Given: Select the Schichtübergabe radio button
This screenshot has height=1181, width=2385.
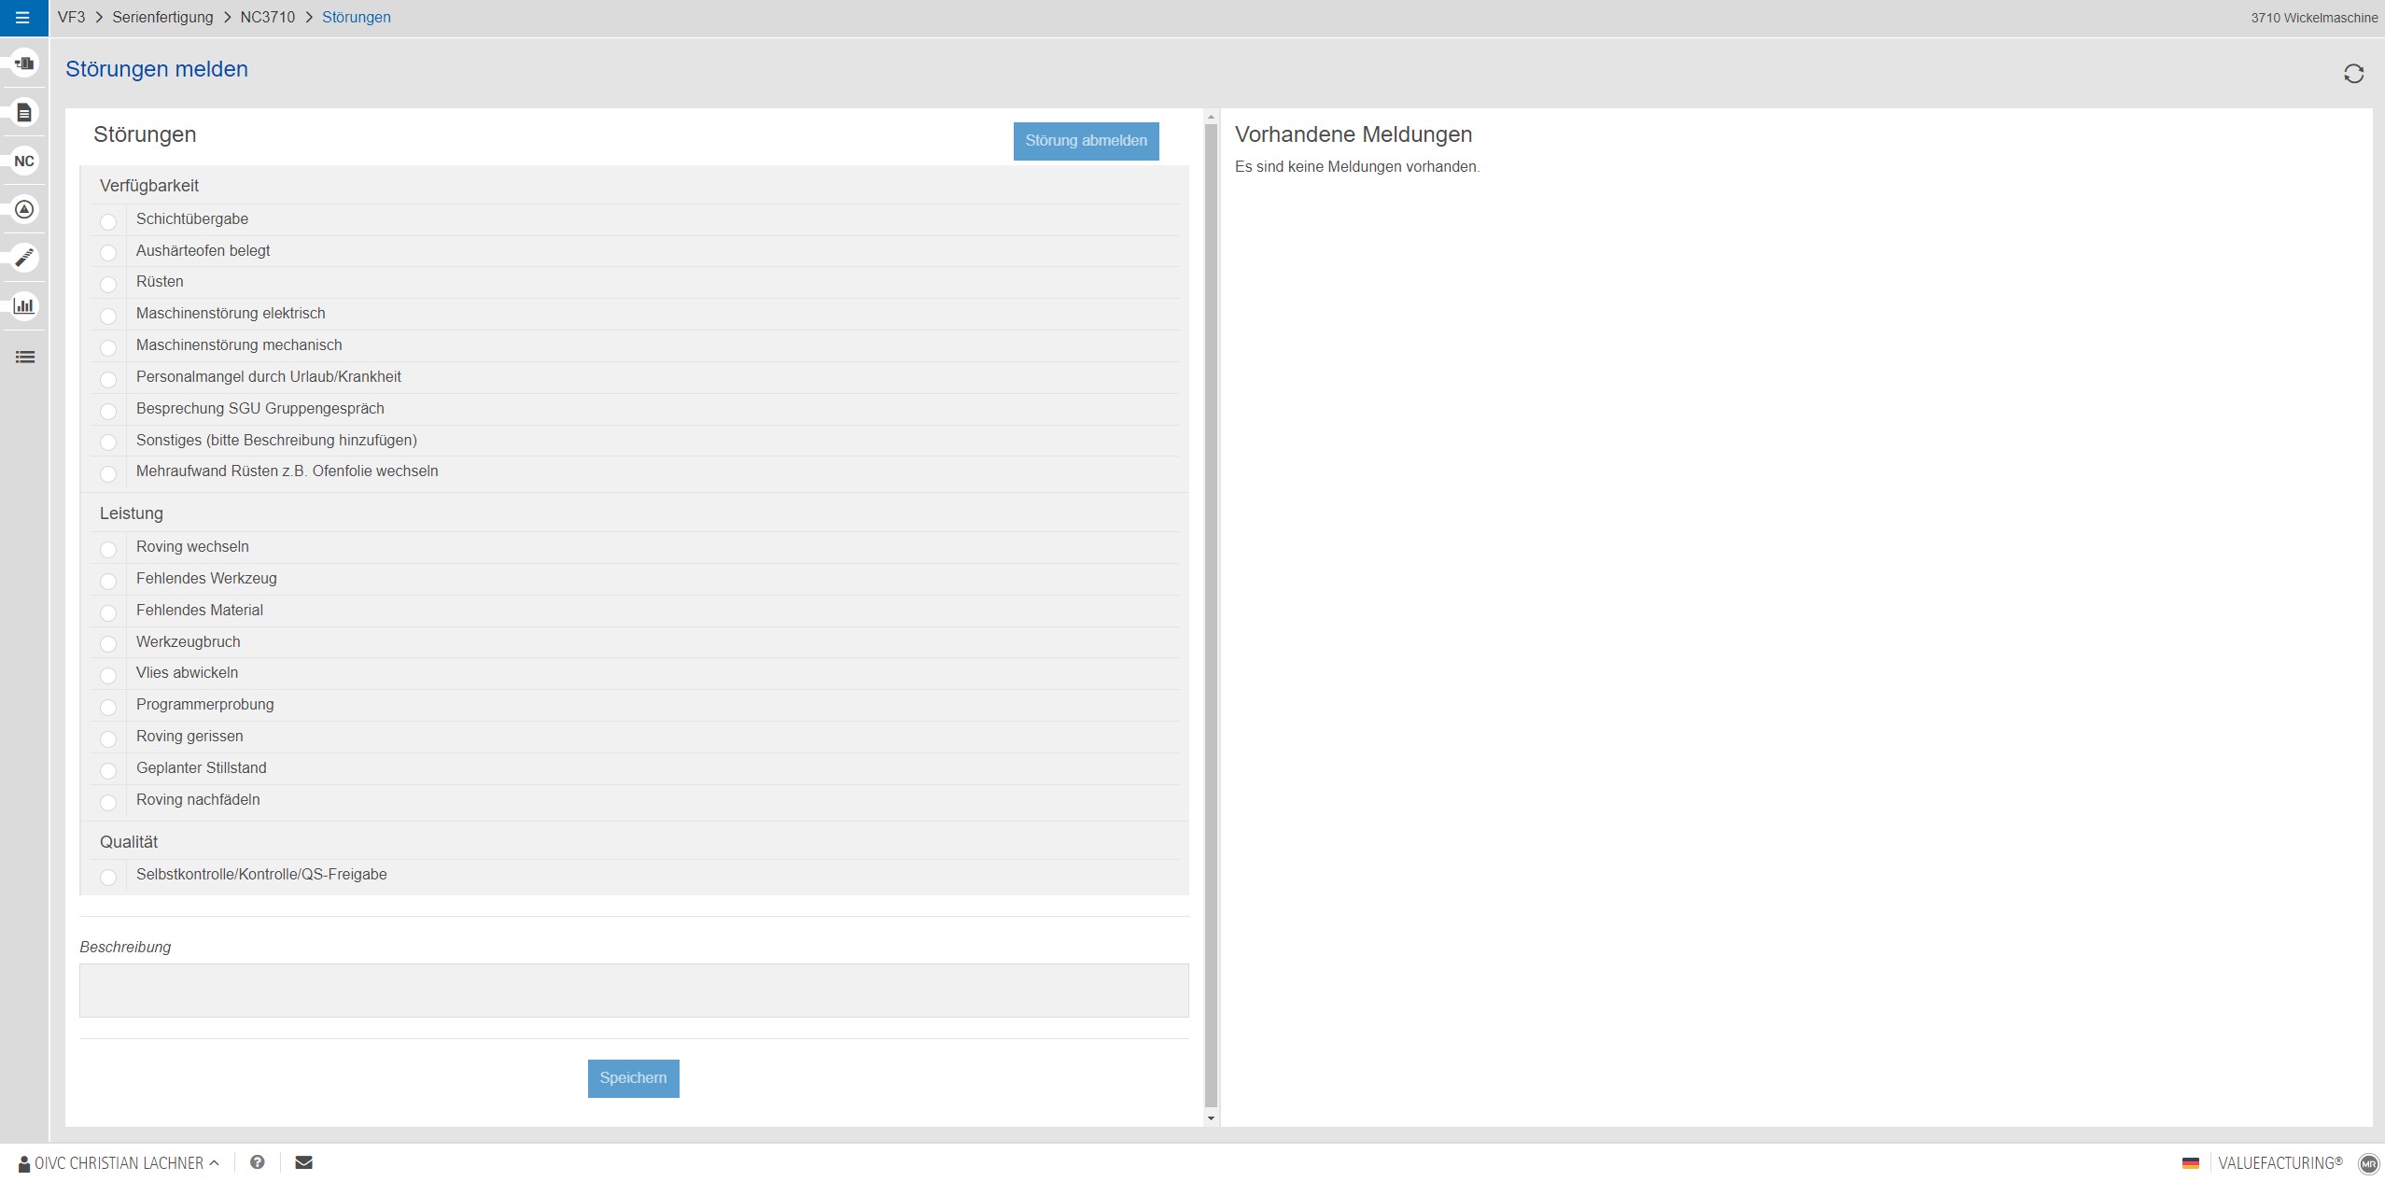Looking at the screenshot, I should [108, 221].
